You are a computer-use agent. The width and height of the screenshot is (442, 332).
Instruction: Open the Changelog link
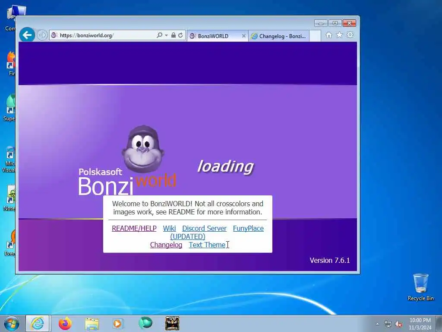(x=166, y=245)
